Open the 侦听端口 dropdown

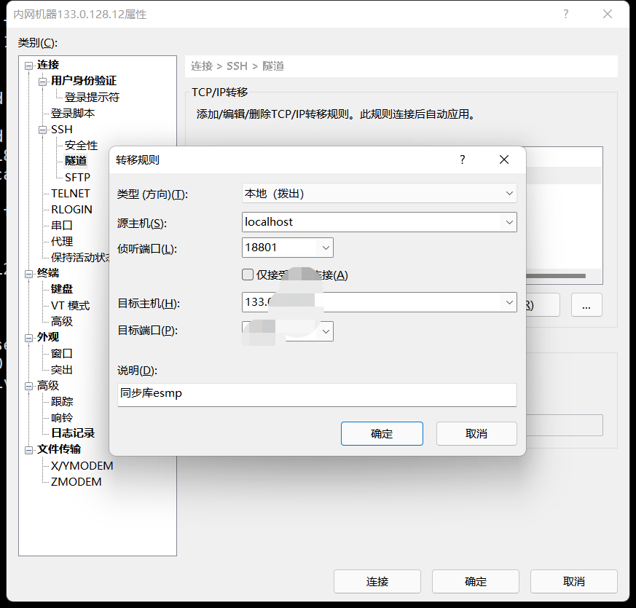coord(324,248)
